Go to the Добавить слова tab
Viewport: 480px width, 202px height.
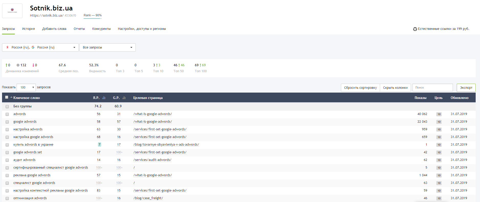click(54, 29)
